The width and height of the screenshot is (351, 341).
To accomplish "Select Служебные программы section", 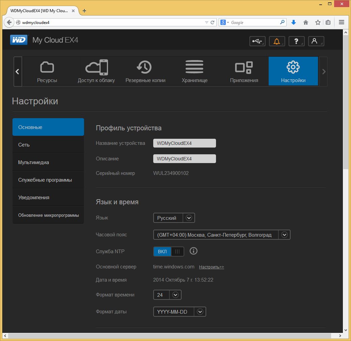I will pyautogui.click(x=48, y=180).
